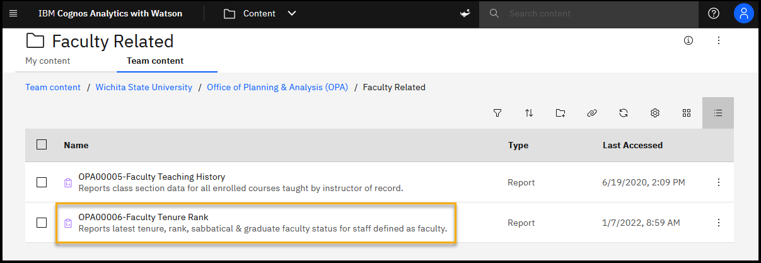
Task: Open list settings gear
Action: coord(655,113)
